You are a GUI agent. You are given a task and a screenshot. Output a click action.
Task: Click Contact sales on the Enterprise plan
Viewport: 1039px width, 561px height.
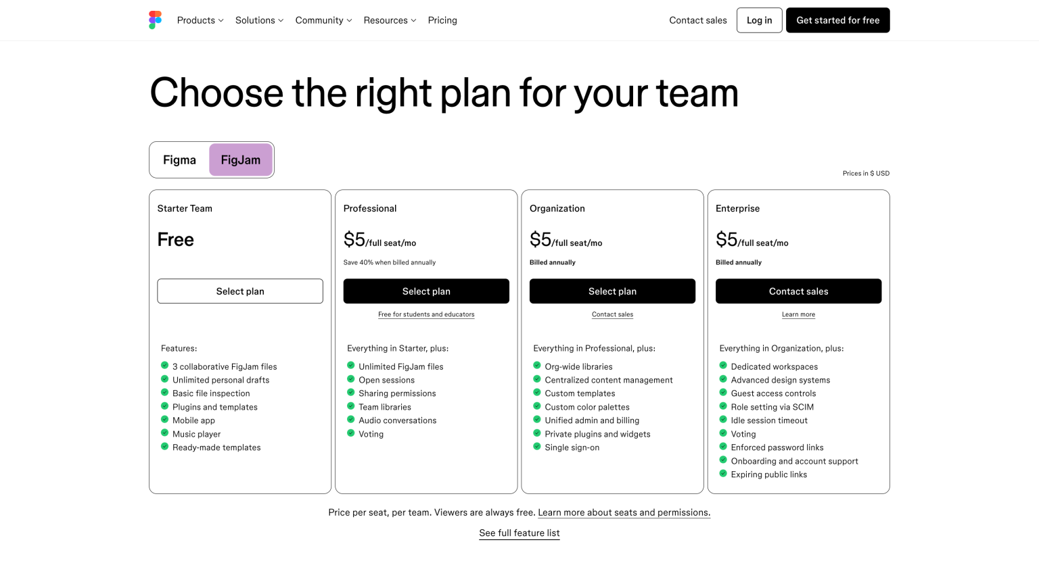pyautogui.click(x=798, y=291)
